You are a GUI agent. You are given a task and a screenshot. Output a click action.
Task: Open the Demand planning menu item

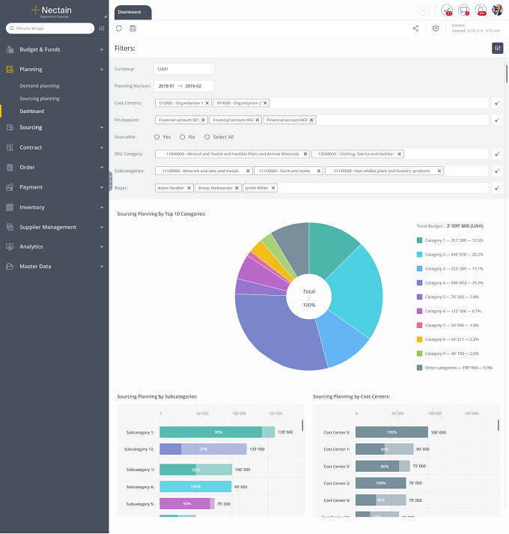point(40,86)
